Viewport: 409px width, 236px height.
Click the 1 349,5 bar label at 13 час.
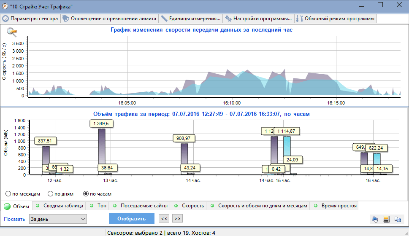(x=101, y=123)
